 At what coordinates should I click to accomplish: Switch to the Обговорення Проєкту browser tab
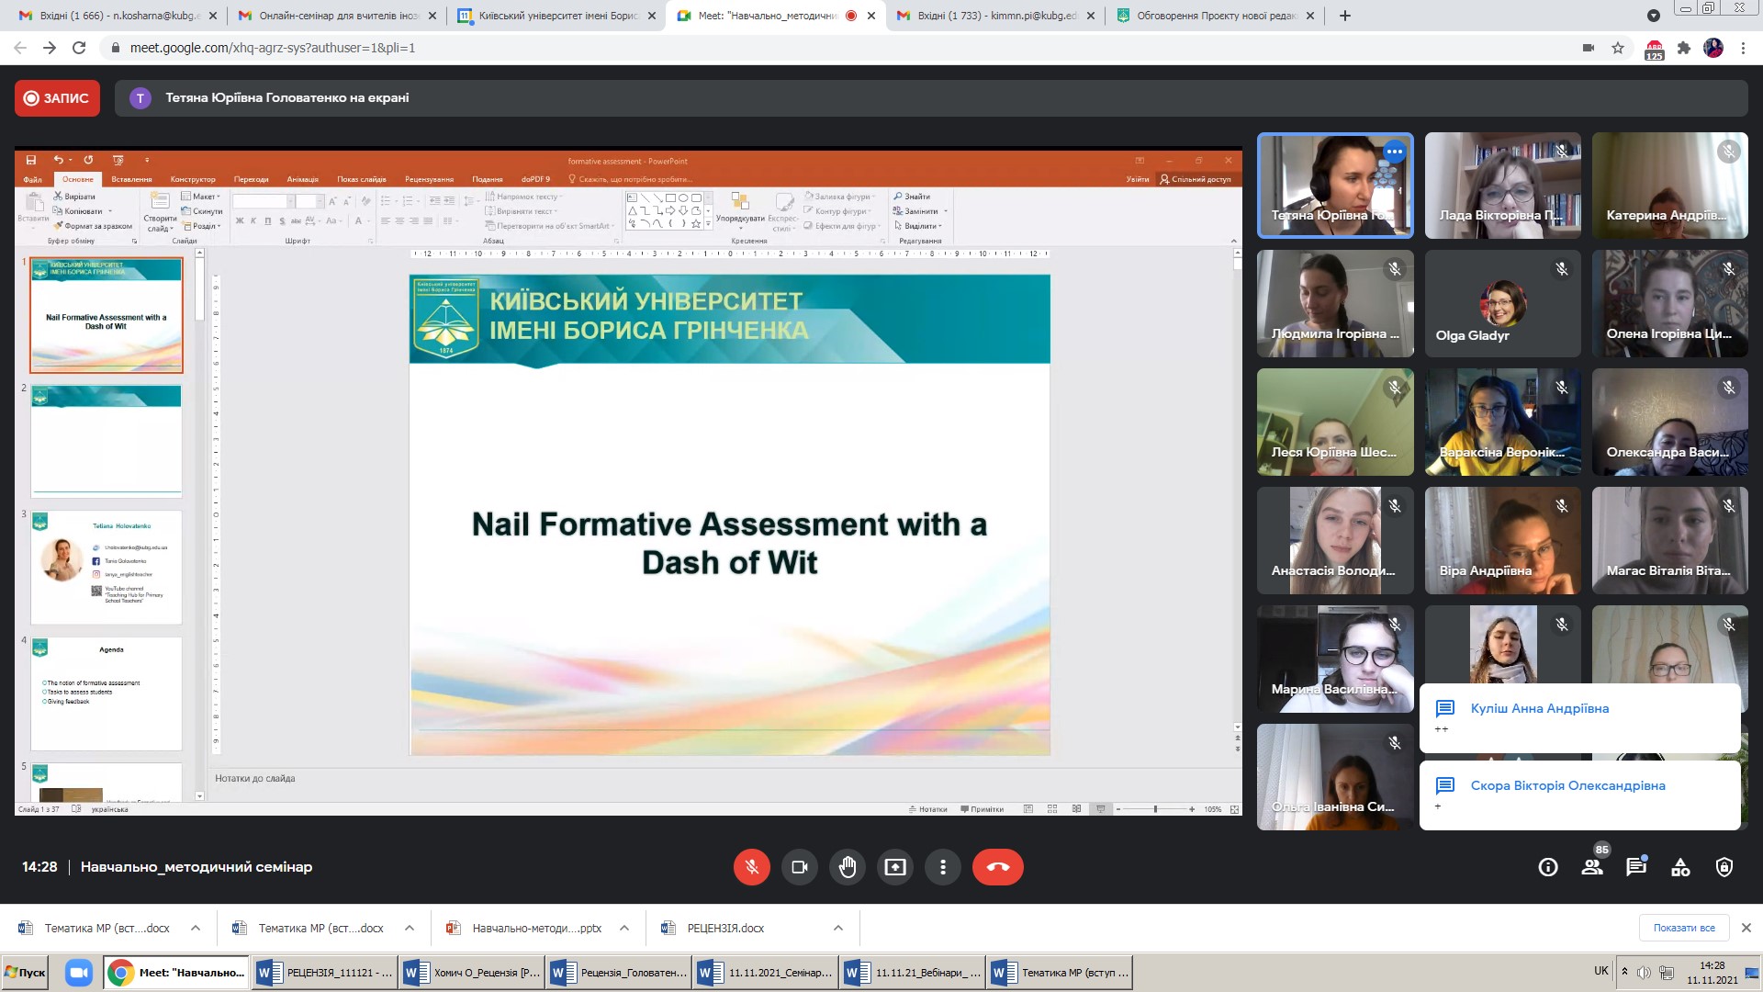(x=1214, y=16)
